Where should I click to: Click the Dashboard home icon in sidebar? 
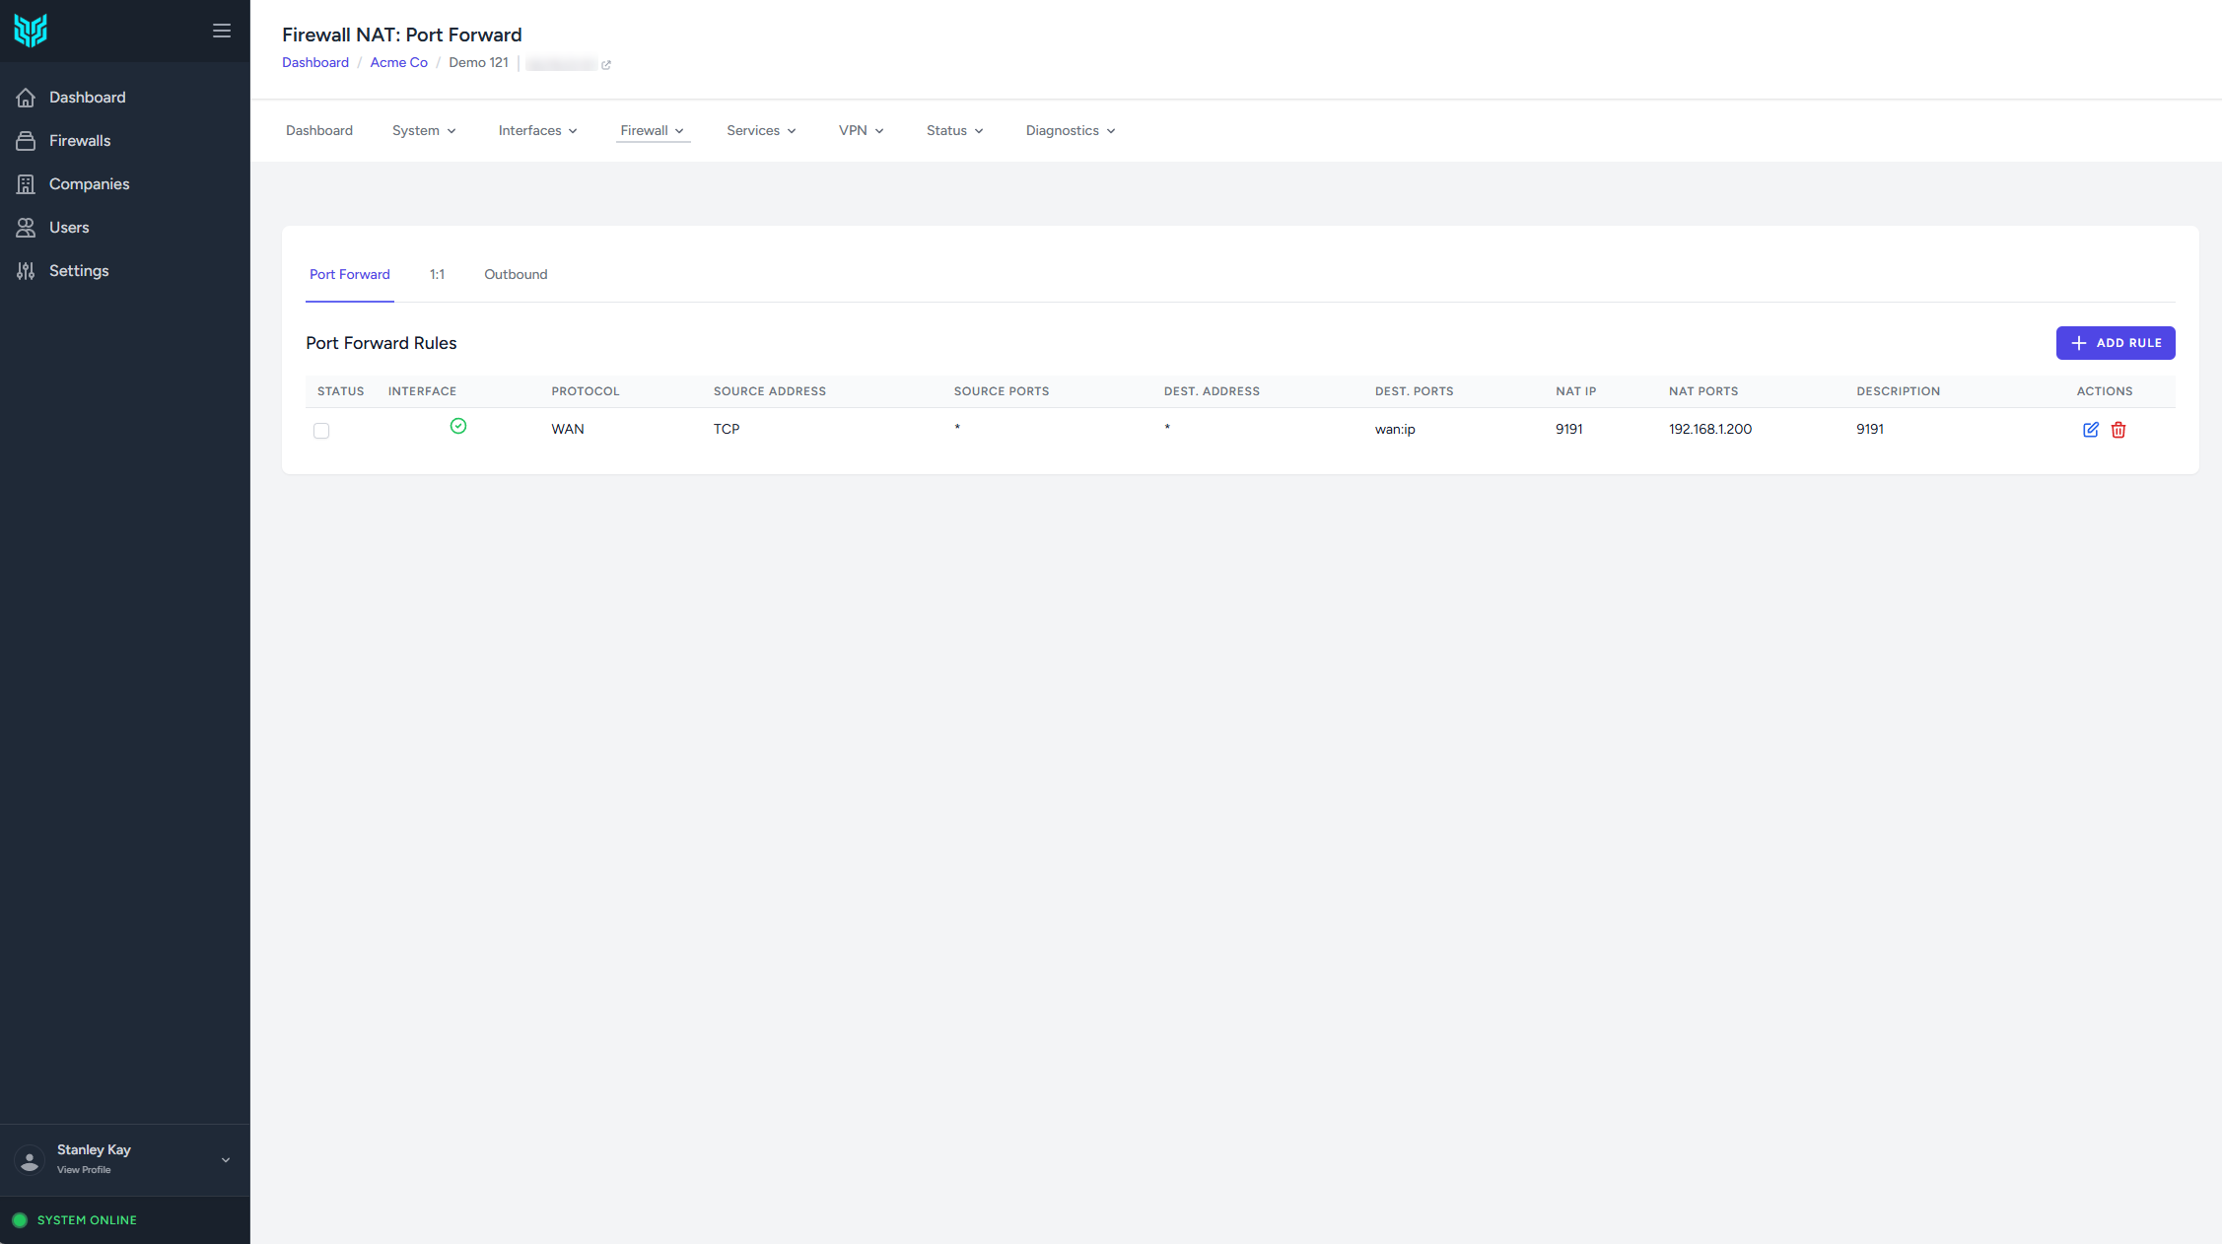[x=26, y=98]
